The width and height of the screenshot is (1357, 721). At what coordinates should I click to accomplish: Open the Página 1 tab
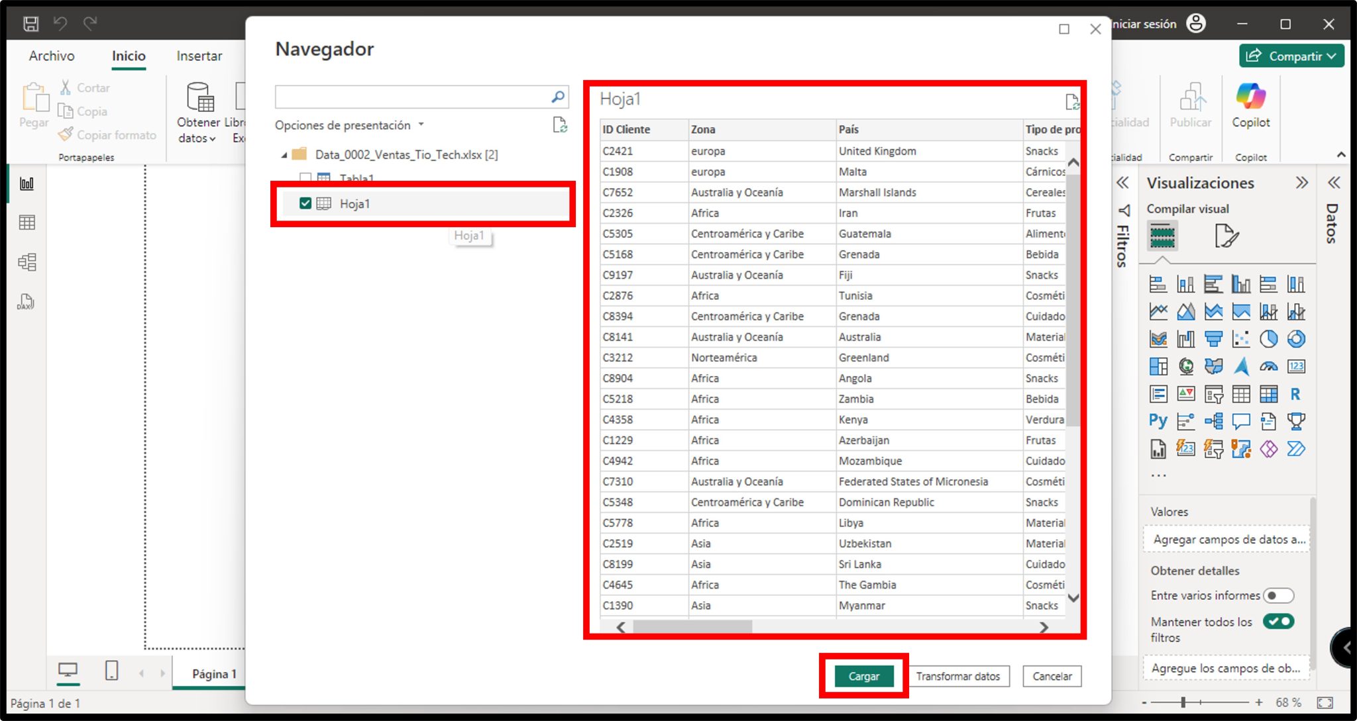point(214,673)
